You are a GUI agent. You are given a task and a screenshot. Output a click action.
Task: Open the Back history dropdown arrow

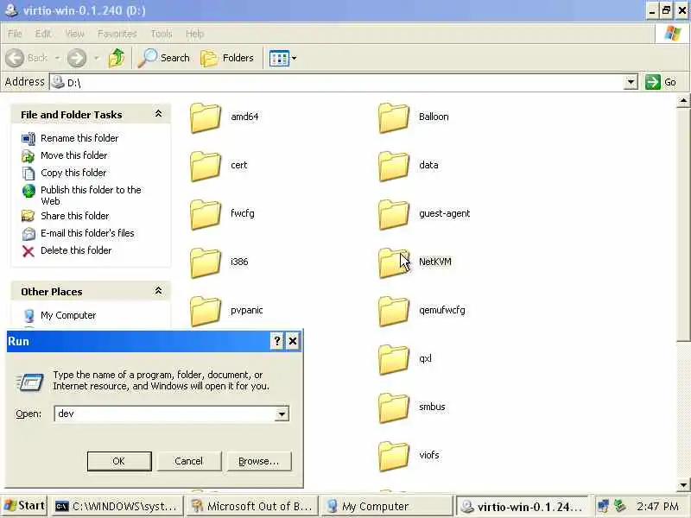coord(57,58)
